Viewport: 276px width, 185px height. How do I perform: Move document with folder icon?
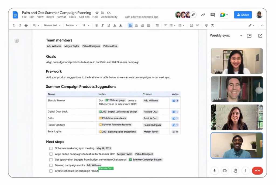pos(103,13)
